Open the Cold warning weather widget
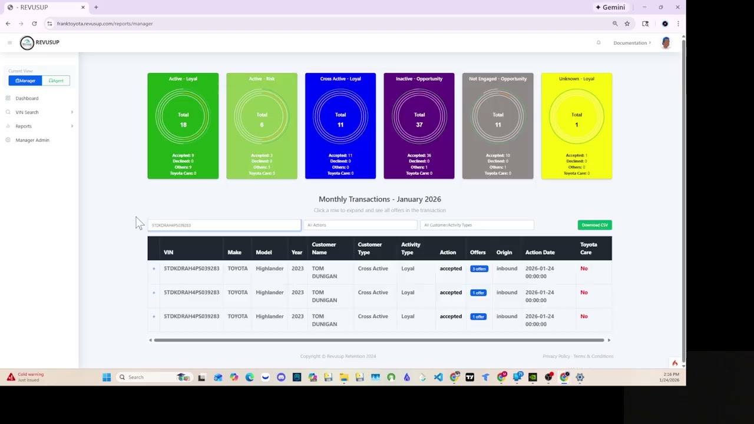The width and height of the screenshot is (754, 424). tap(25, 377)
